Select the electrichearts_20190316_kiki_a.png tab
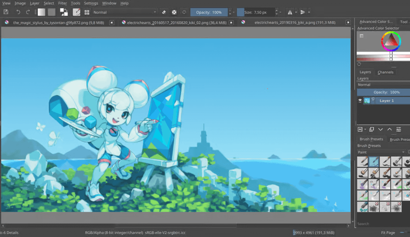Screen dimensions: 410x237 click(x=295, y=23)
